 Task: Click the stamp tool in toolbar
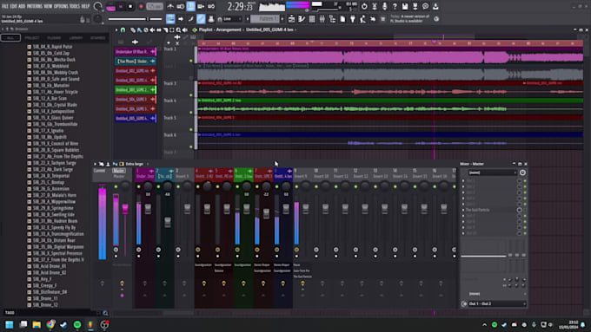tap(211, 19)
